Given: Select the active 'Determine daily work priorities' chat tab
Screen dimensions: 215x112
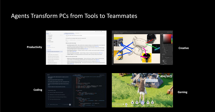Looking at the screenshot, I should tap(69, 33).
